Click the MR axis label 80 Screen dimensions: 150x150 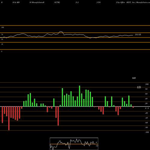(146, 89)
